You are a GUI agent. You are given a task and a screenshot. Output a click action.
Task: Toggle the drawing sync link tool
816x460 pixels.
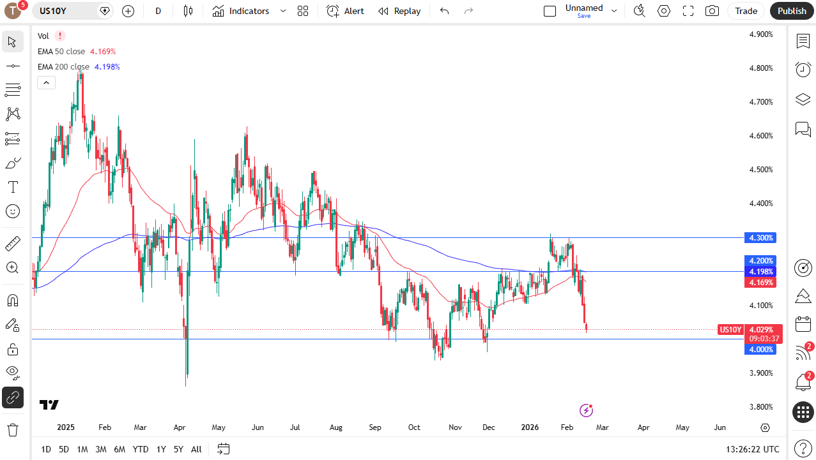[13, 397]
